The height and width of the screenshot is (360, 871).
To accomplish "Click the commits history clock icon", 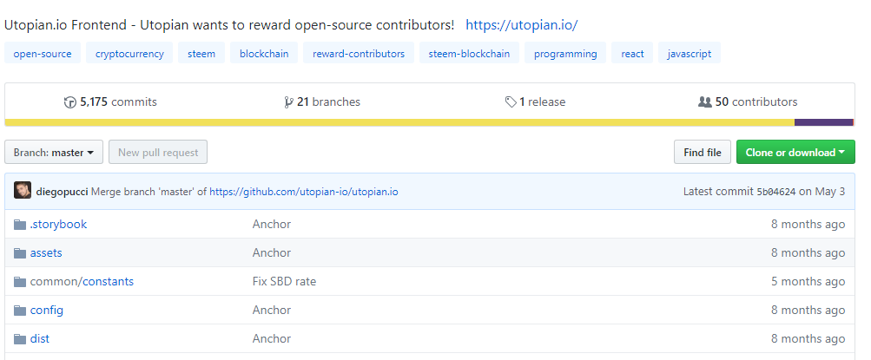I will coord(70,102).
